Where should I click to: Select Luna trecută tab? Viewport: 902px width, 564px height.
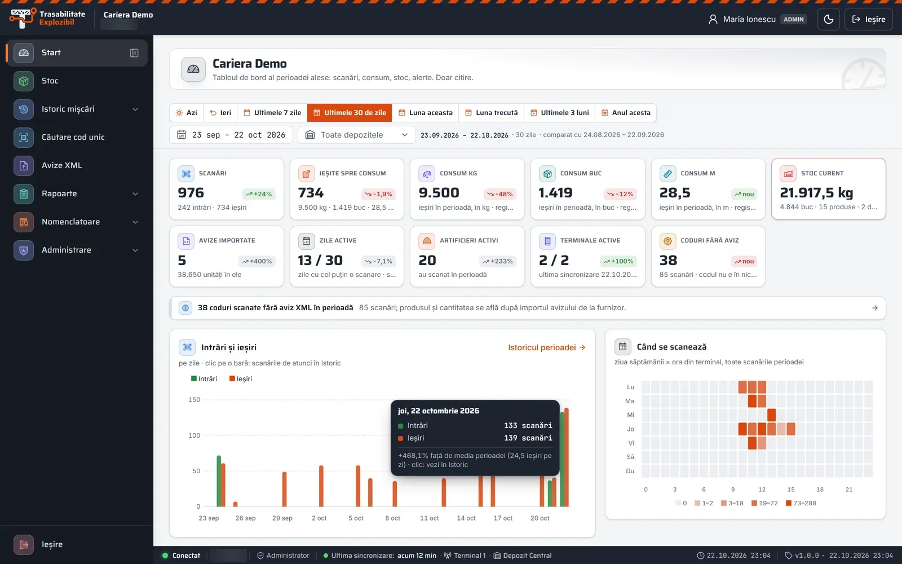[491, 113]
